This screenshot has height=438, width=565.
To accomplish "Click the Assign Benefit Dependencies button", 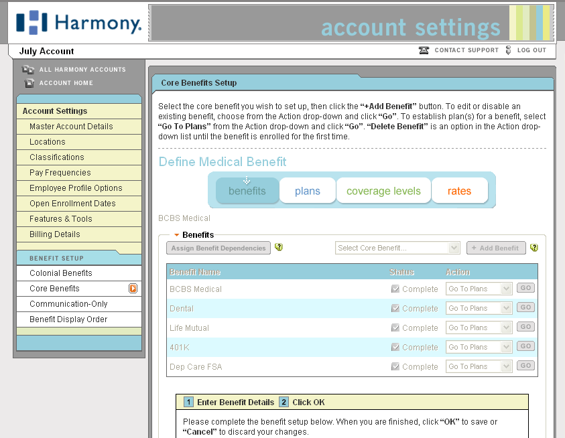I will (218, 248).
